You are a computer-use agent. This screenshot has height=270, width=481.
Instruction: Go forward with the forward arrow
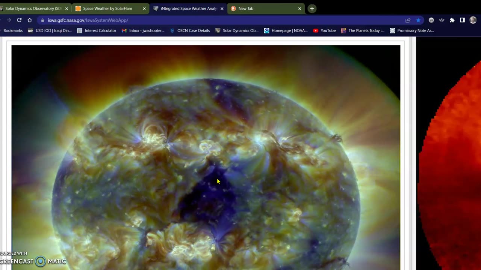9,20
